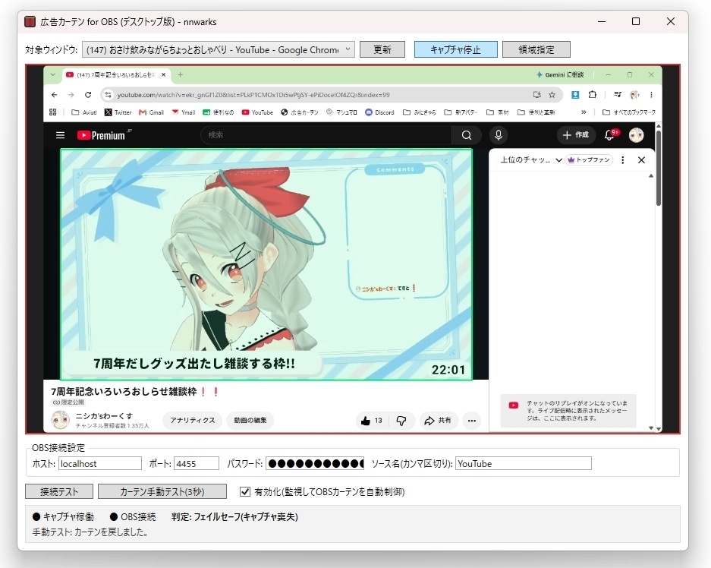Image resolution: width=711 pixels, height=568 pixels.
Task: Click the youtube.com address bar URL
Action: point(253,95)
